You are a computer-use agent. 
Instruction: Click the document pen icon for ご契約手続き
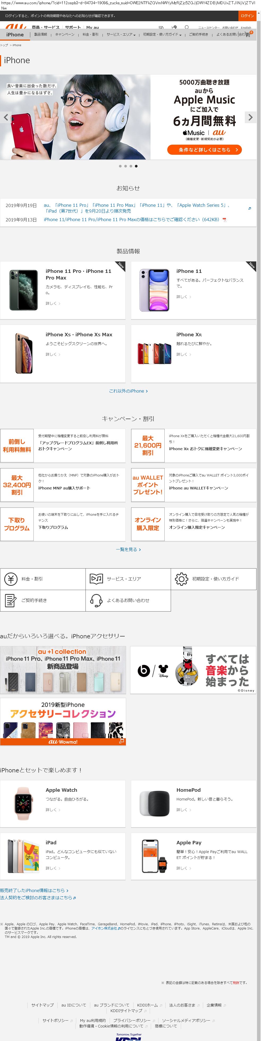coord(11,600)
